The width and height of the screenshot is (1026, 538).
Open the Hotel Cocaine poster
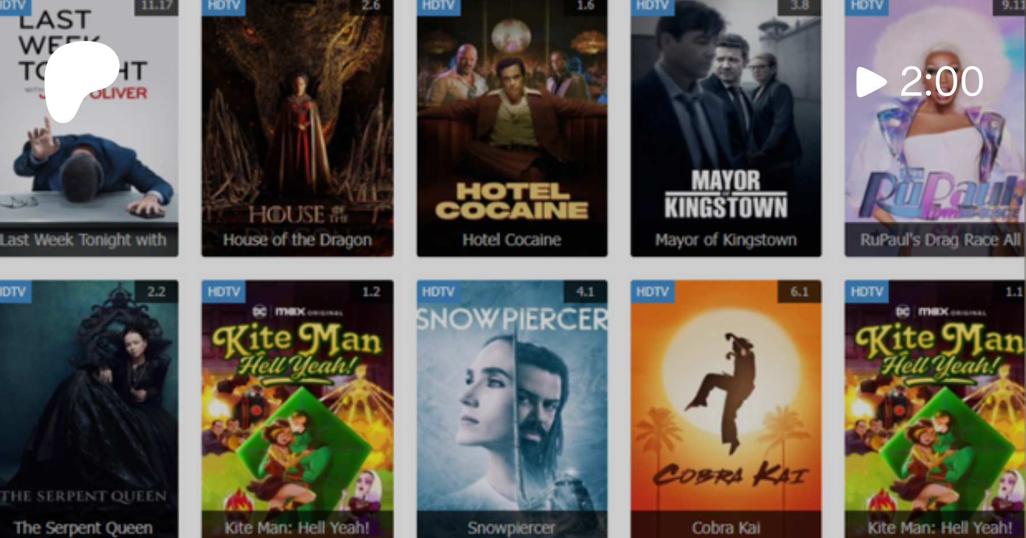tap(512, 128)
